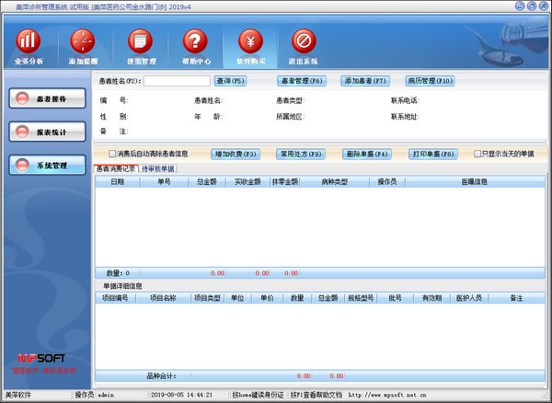Open 帮助中心 help center icon
Image resolution: width=552 pixels, height=403 pixels.
194,42
